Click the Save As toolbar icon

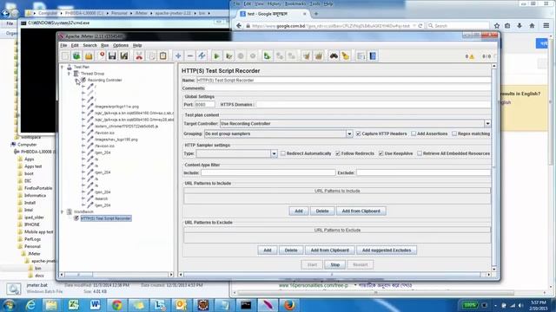tap(124, 55)
